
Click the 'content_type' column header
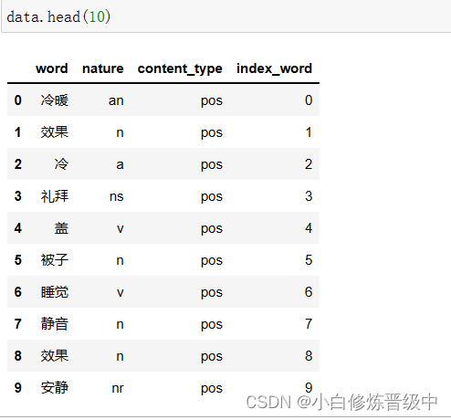[x=180, y=69]
